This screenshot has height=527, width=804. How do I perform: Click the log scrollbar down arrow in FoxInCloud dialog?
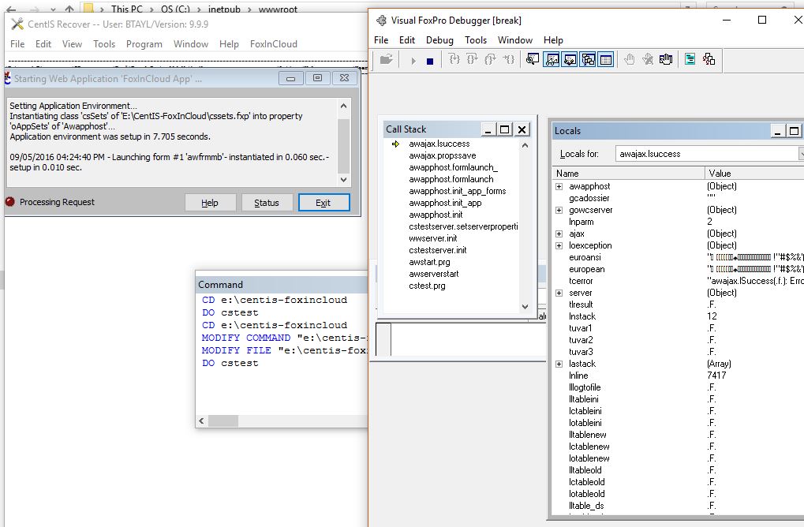(343, 180)
